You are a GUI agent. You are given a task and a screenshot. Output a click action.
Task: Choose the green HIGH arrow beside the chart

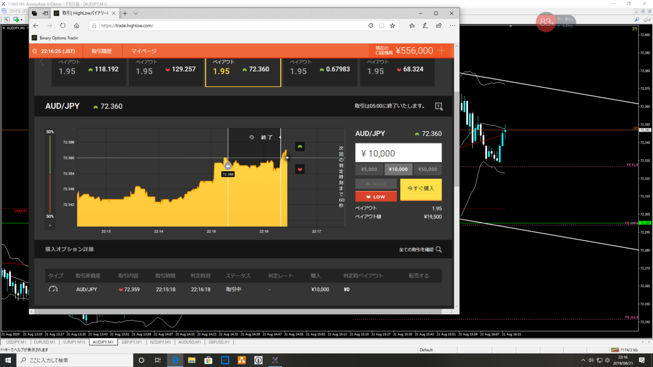300,147
